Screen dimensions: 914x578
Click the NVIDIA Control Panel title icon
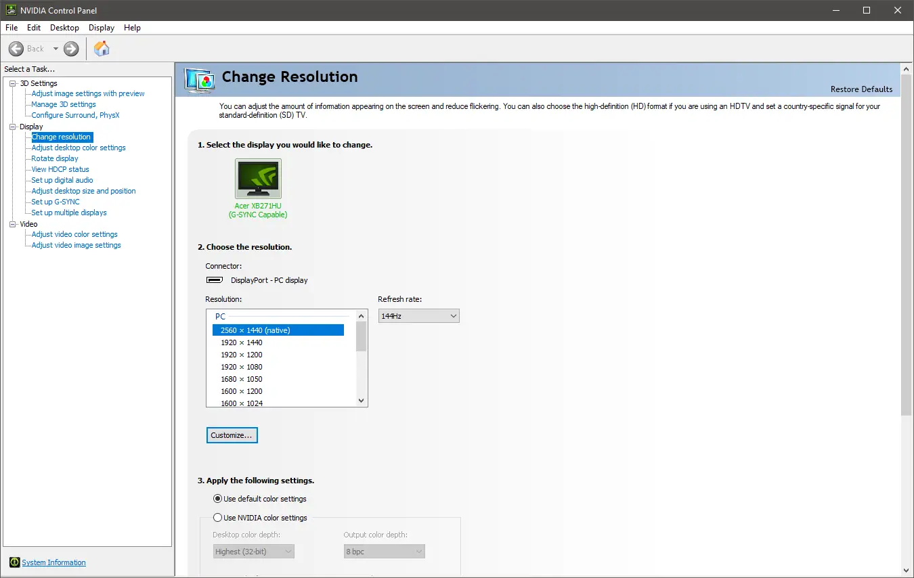[10, 10]
